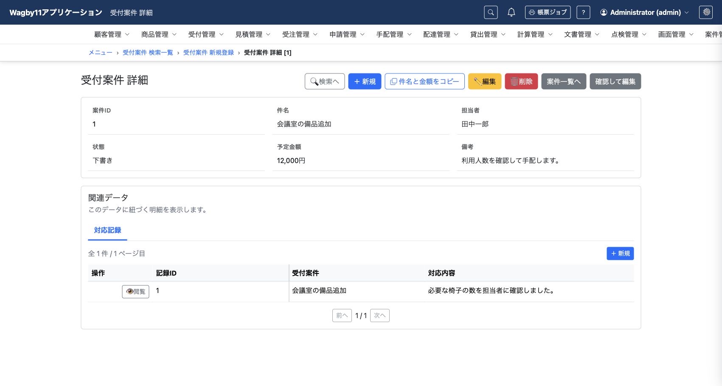Open the 画面管理 menu
The height and width of the screenshot is (386, 722).
pos(676,34)
